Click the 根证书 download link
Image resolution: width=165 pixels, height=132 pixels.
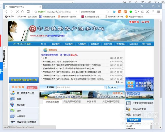74,55
